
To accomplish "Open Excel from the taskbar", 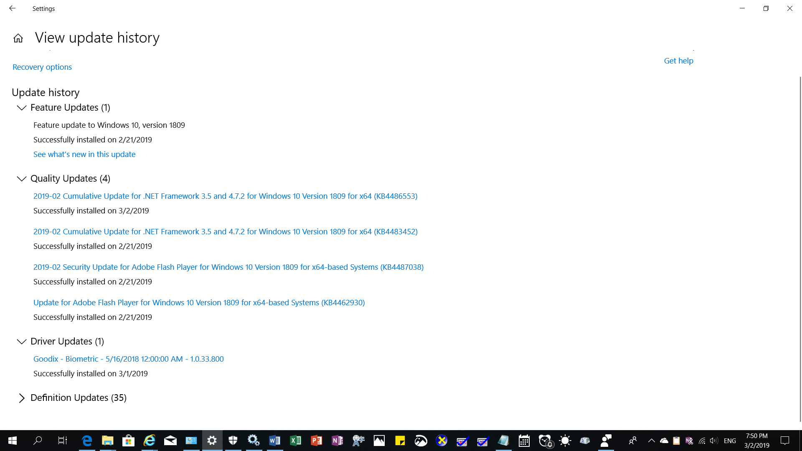I will (x=296, y=441).
